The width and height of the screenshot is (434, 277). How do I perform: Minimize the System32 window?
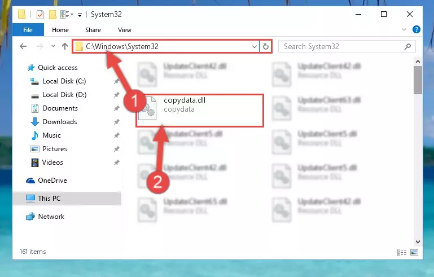pyautogui.click(x=358, y=15)
